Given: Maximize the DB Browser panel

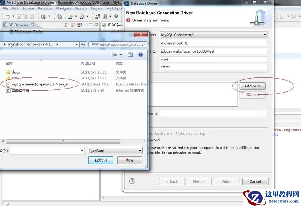Looking at the screenshot, I should coord(96,24).
